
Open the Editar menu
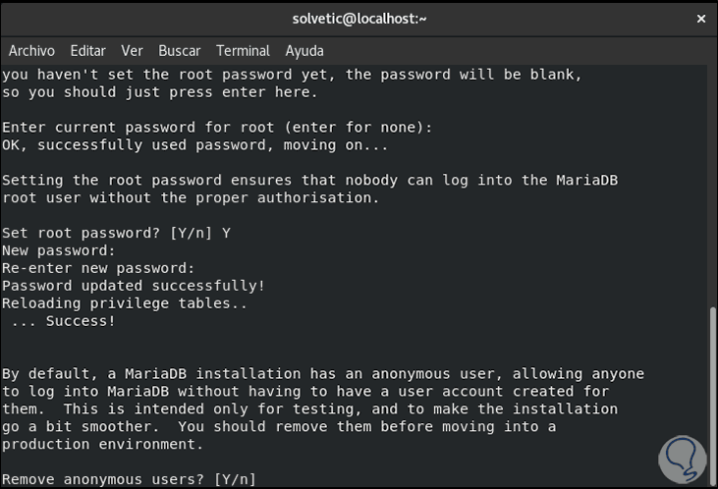click(87, 51)
